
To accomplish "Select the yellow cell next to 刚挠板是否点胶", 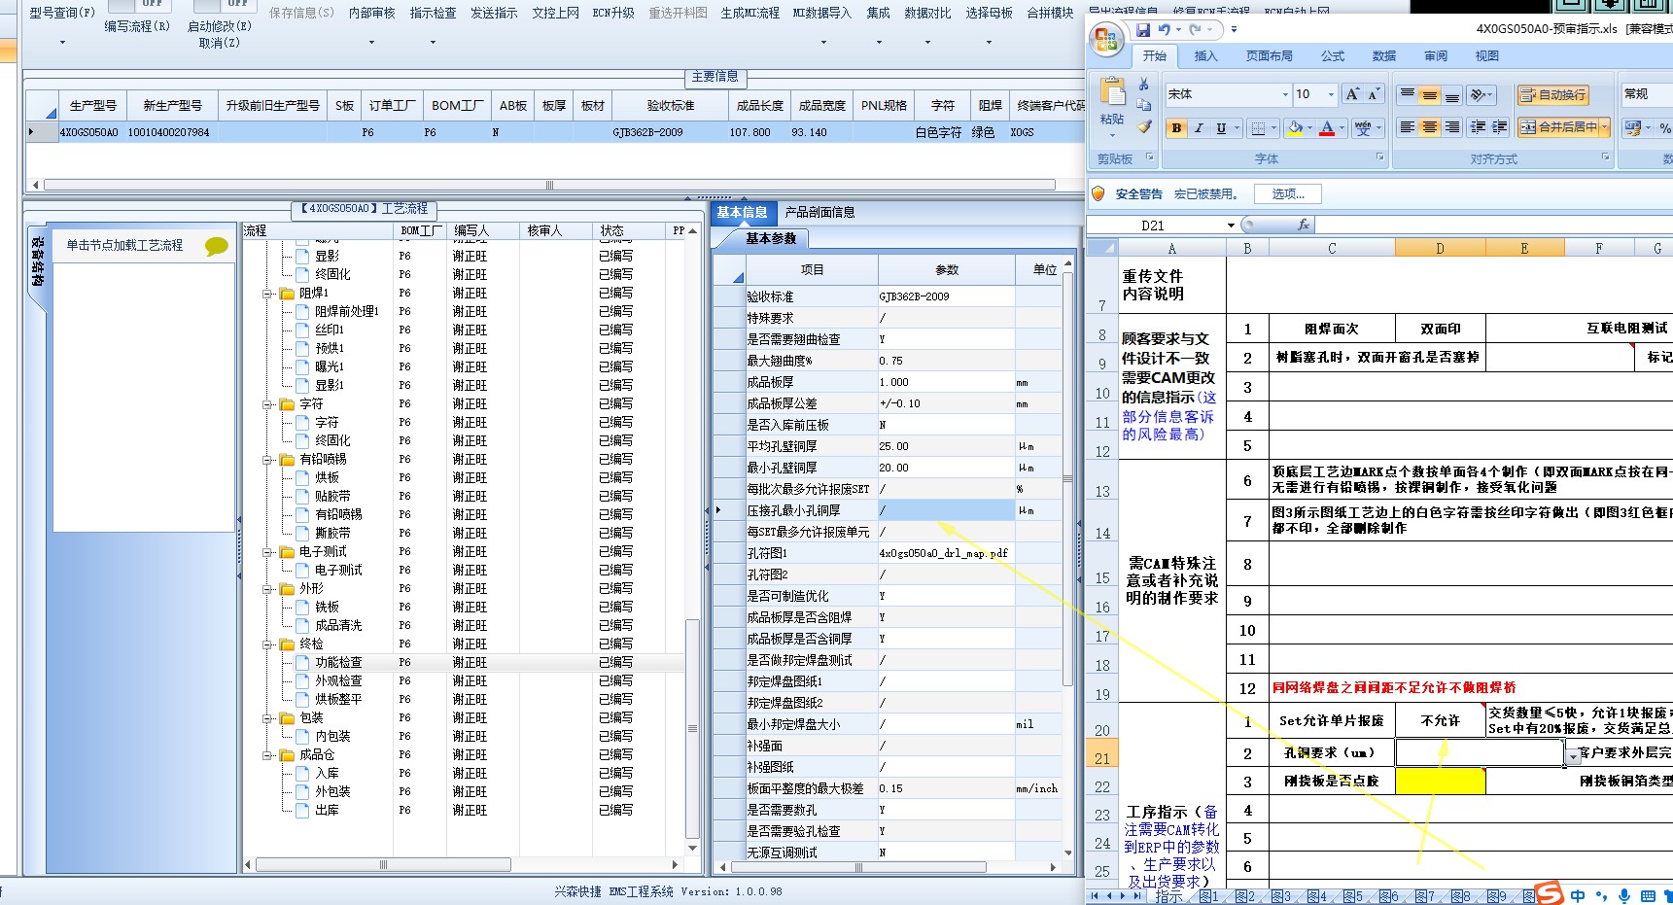I will point(1440,781).
